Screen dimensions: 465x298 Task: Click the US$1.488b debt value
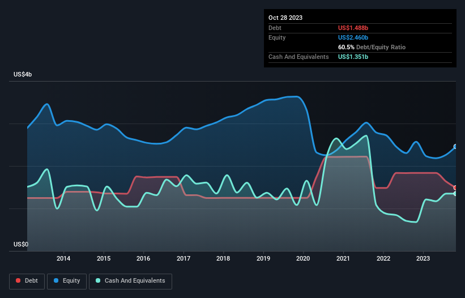(x=353, y=28)
